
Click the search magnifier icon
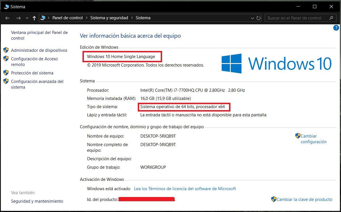[x=331, y=18]
